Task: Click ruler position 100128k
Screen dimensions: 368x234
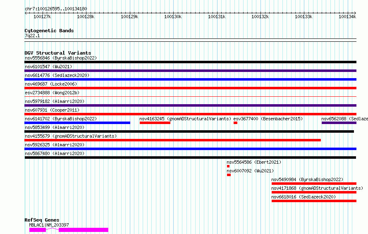Action: (86, 17)
